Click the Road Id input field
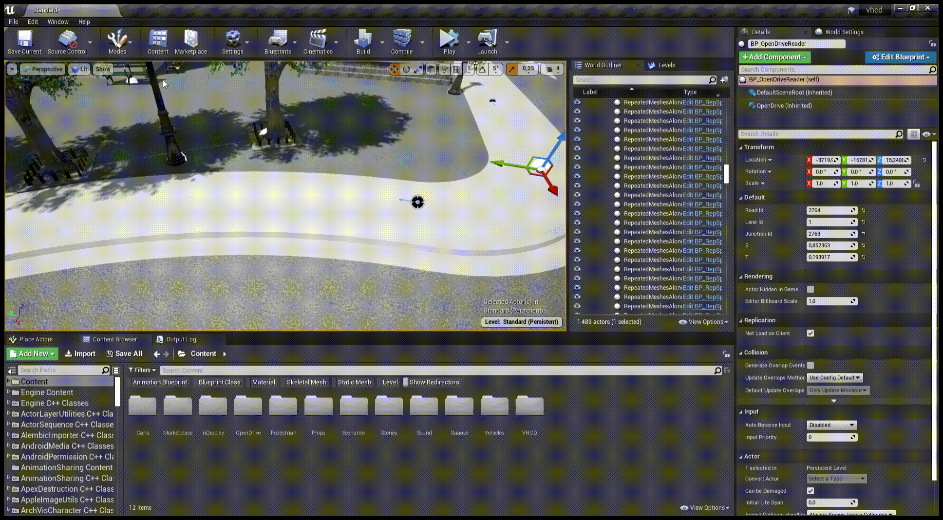 click(829, 210)
